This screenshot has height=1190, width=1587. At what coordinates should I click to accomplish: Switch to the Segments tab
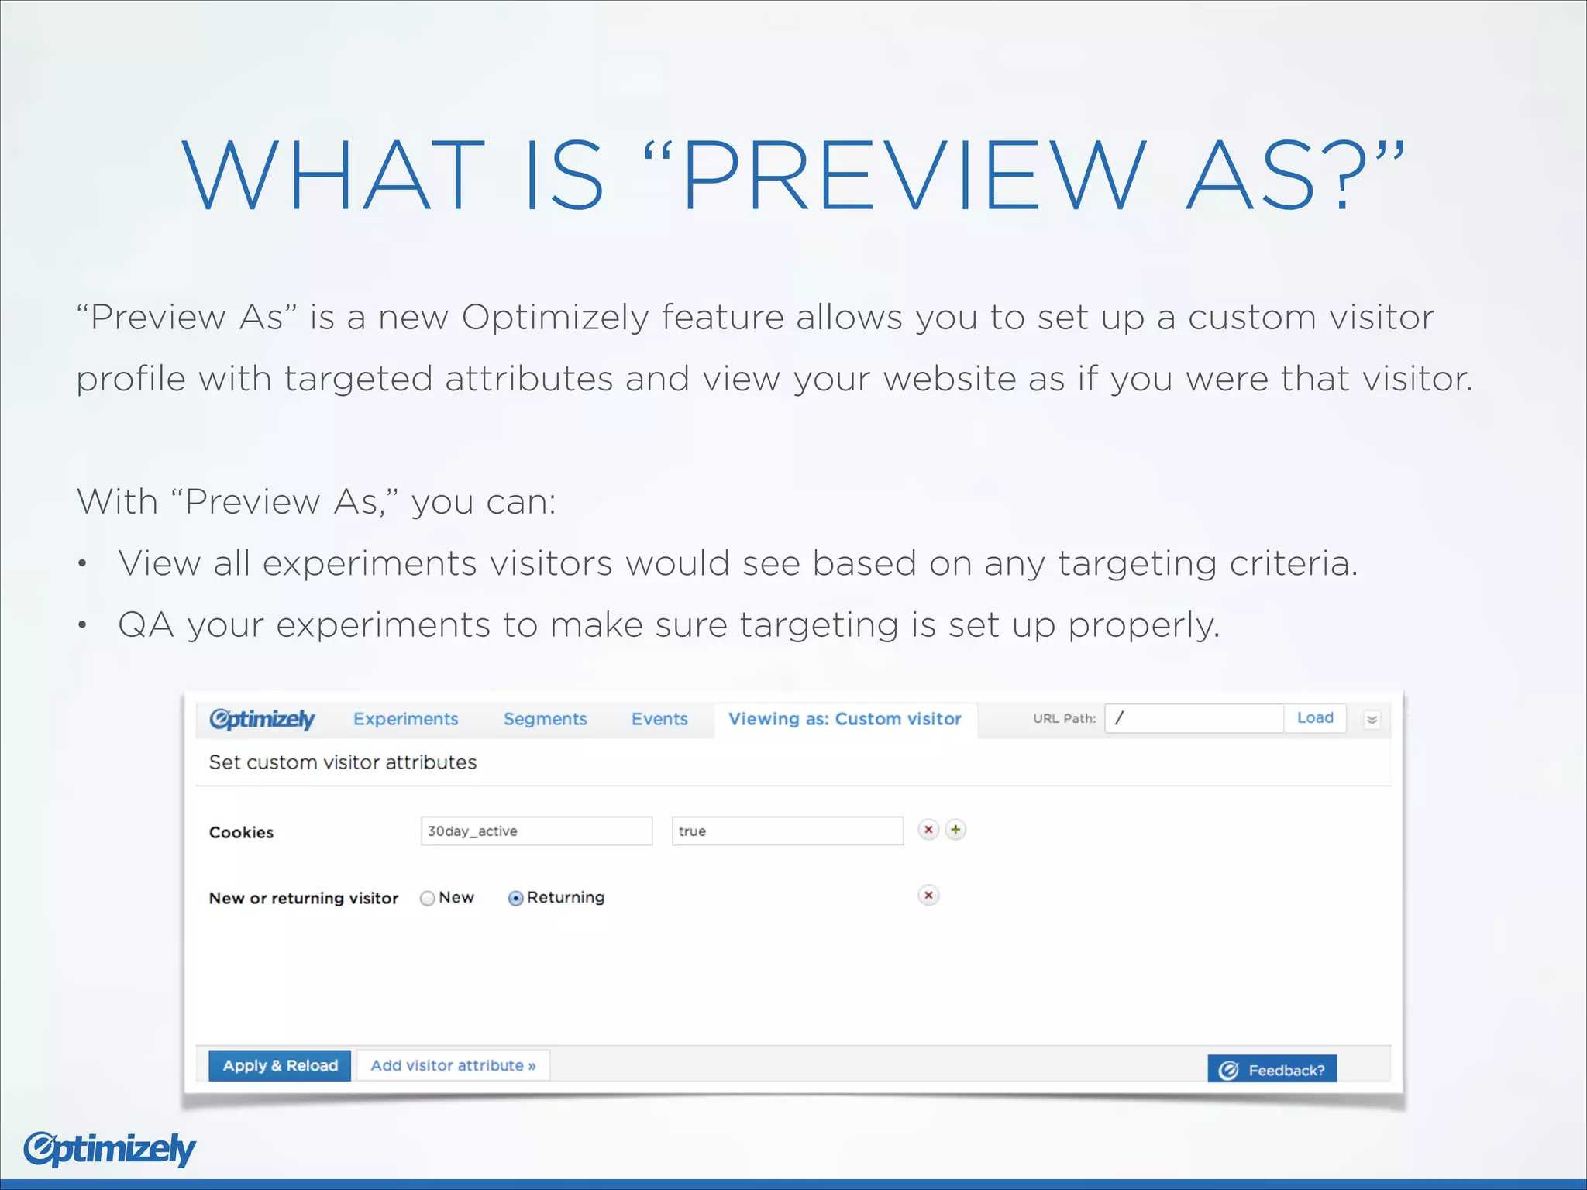tap(545, 719)
